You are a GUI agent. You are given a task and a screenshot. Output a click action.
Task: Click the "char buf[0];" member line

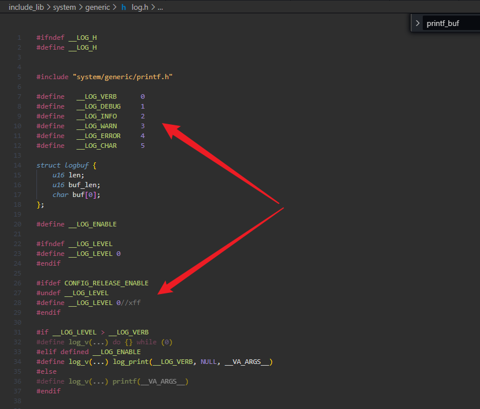coord(76,195)
